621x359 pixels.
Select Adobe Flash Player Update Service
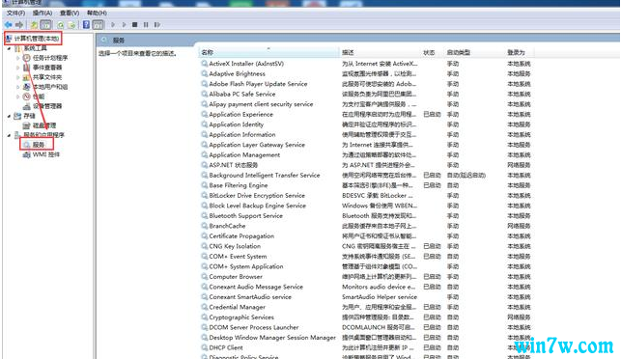click(258, 84)
